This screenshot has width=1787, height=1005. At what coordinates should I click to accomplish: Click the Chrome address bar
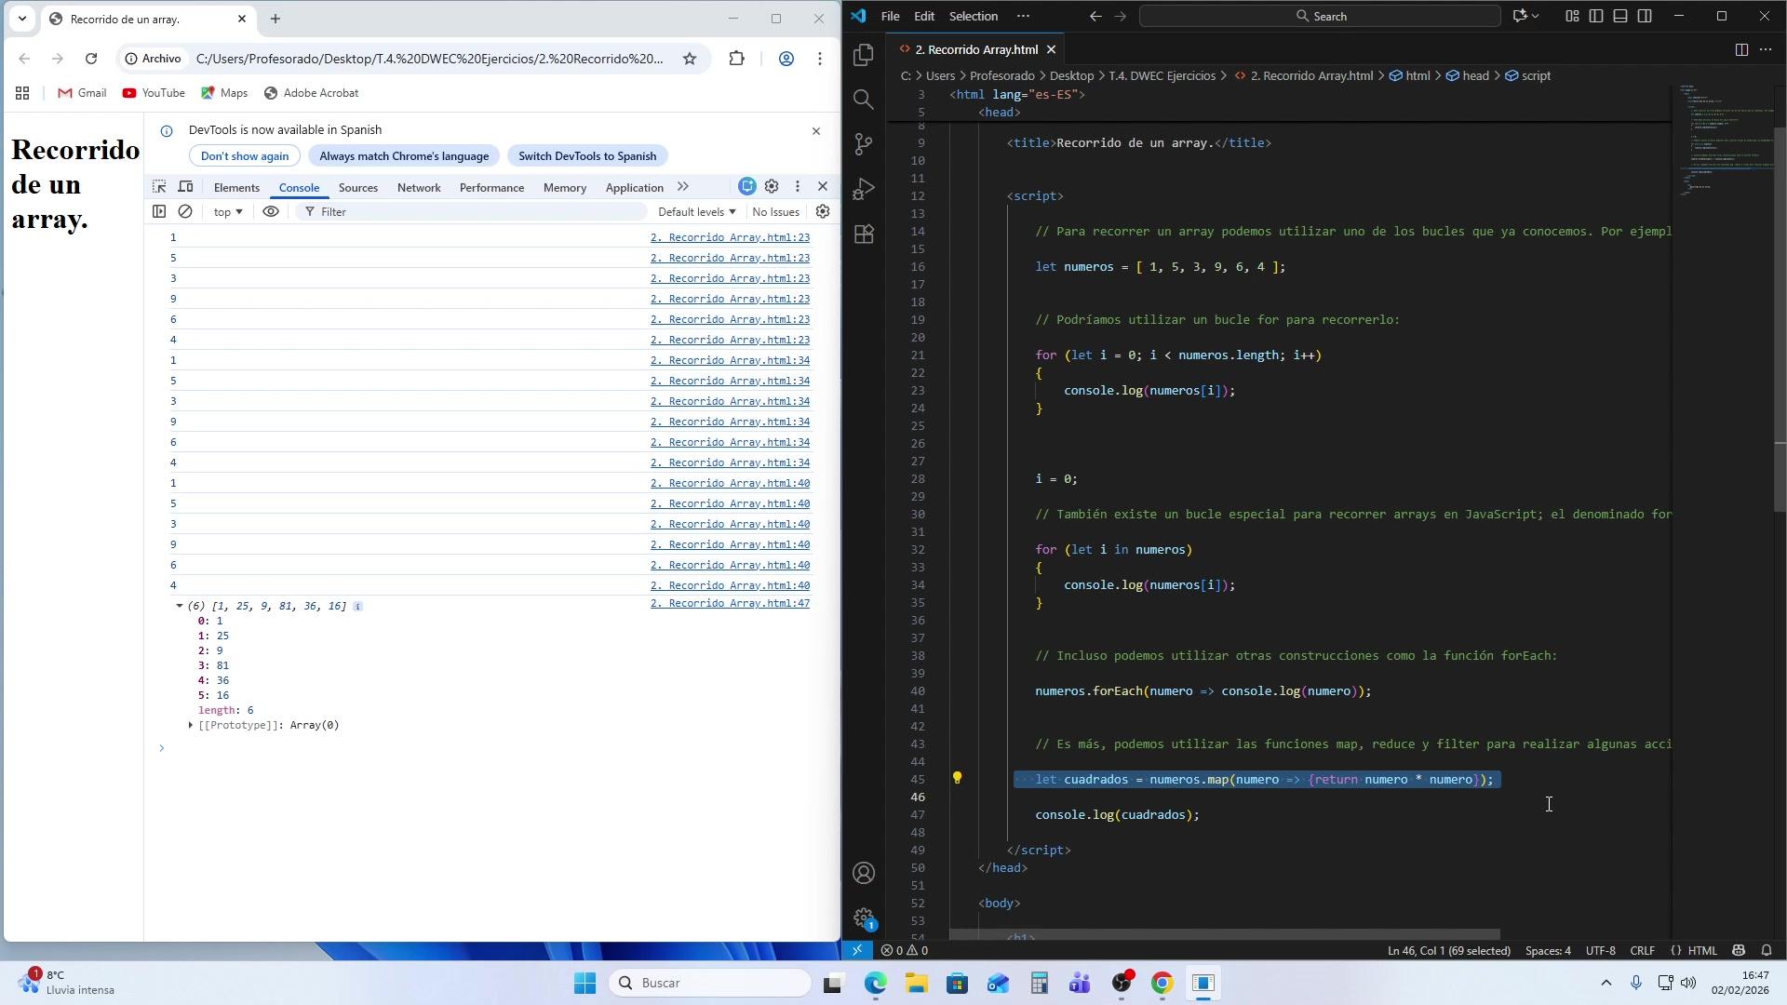[x=430, y=59]
